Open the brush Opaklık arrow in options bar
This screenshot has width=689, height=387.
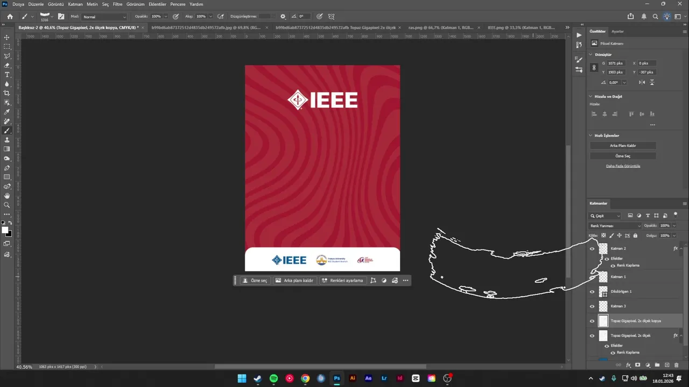click(x=165, y=17)
